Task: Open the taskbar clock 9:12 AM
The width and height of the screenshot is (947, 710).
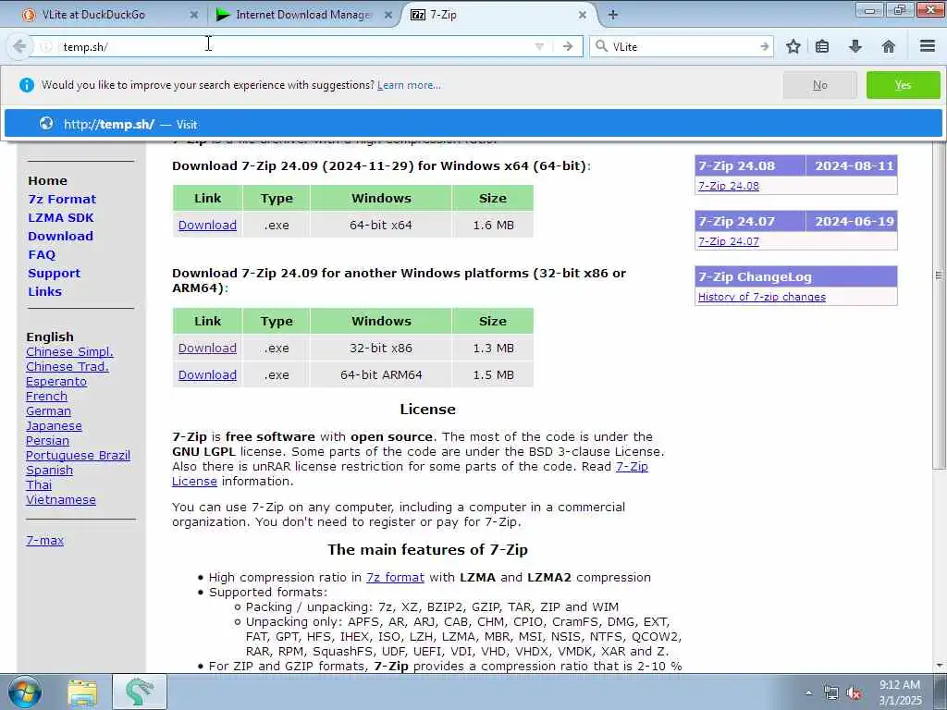Action: click(900, 692)
